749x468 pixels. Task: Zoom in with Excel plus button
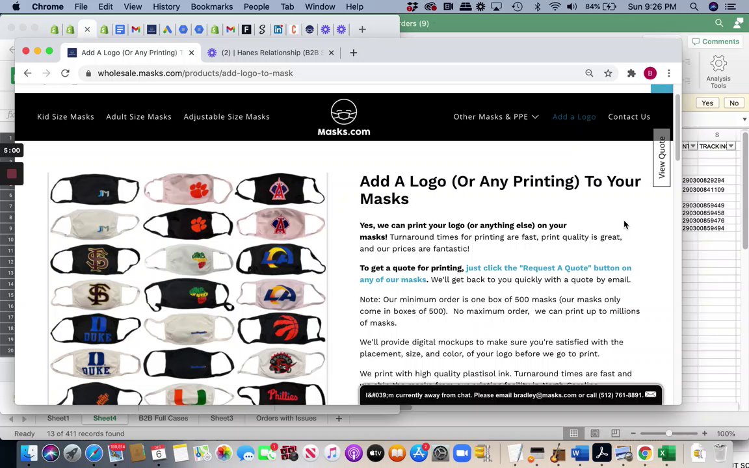tap(705, 433)
